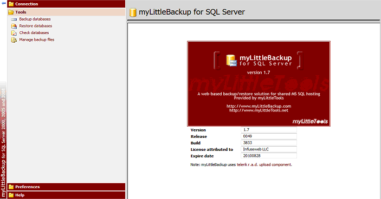Visit http://www.myLittleBackup.com link
The image size is (381, 199).
pos(259,106)
